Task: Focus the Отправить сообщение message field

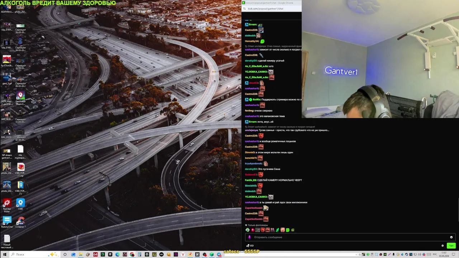Action: (x=350, y=237)
